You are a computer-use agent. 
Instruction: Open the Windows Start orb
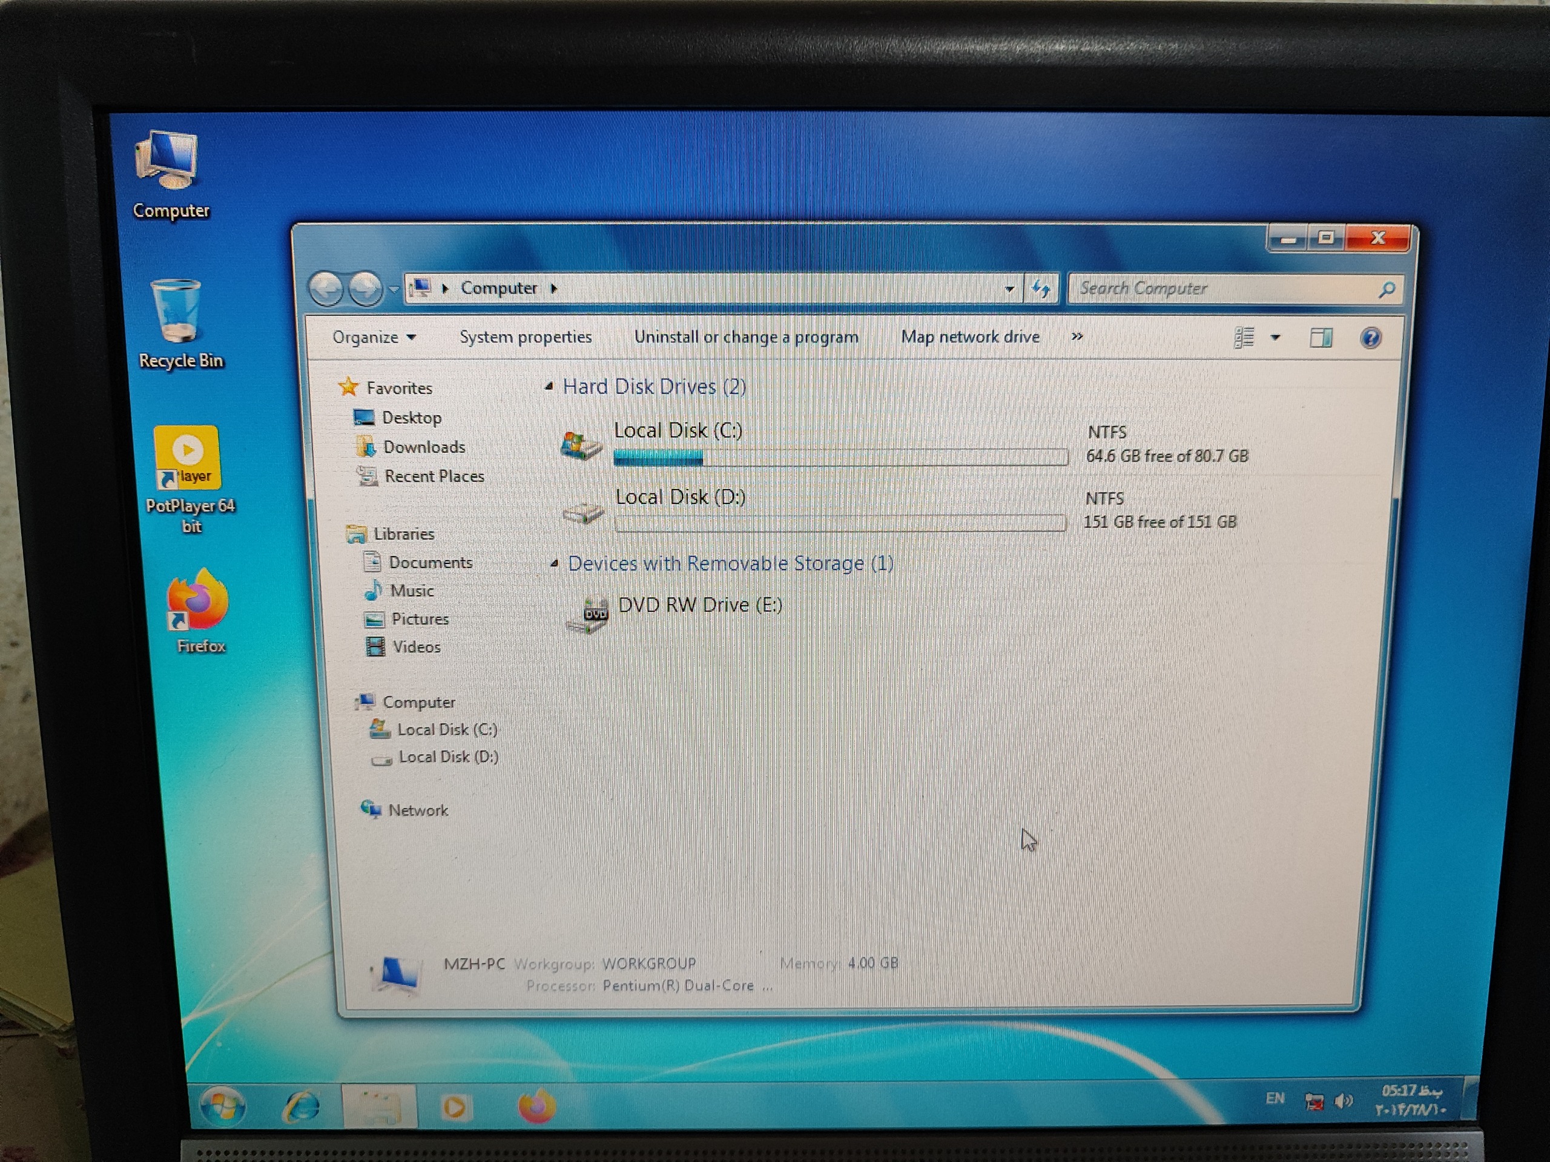223,1107
